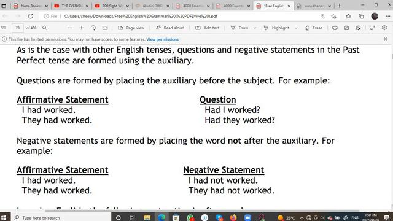The height and width of the screenshot is (221, 393).
Task: Activate the Highlight tool
Action: (x=276, y=28)
